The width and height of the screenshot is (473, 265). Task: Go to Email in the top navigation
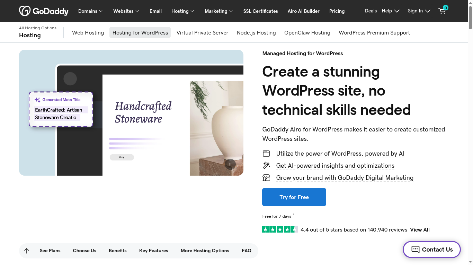coord(155,11)
